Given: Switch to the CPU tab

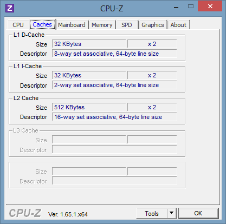Looking at the screenshot, I should tap(18, 25).
